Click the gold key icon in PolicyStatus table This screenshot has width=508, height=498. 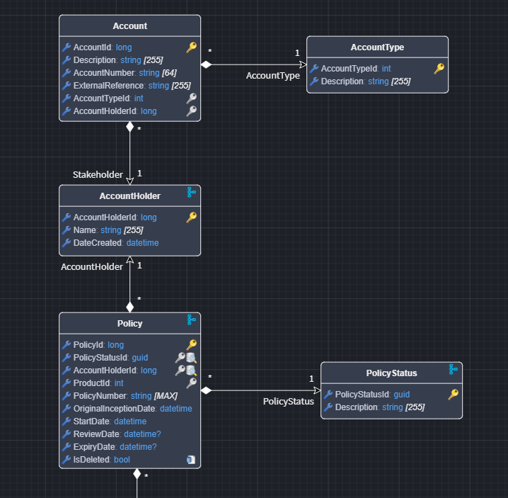[x=454, y=394]
